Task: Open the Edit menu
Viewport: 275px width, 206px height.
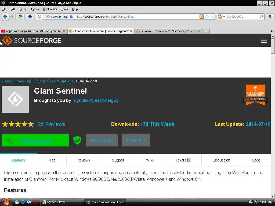Action: coord(13,9)
